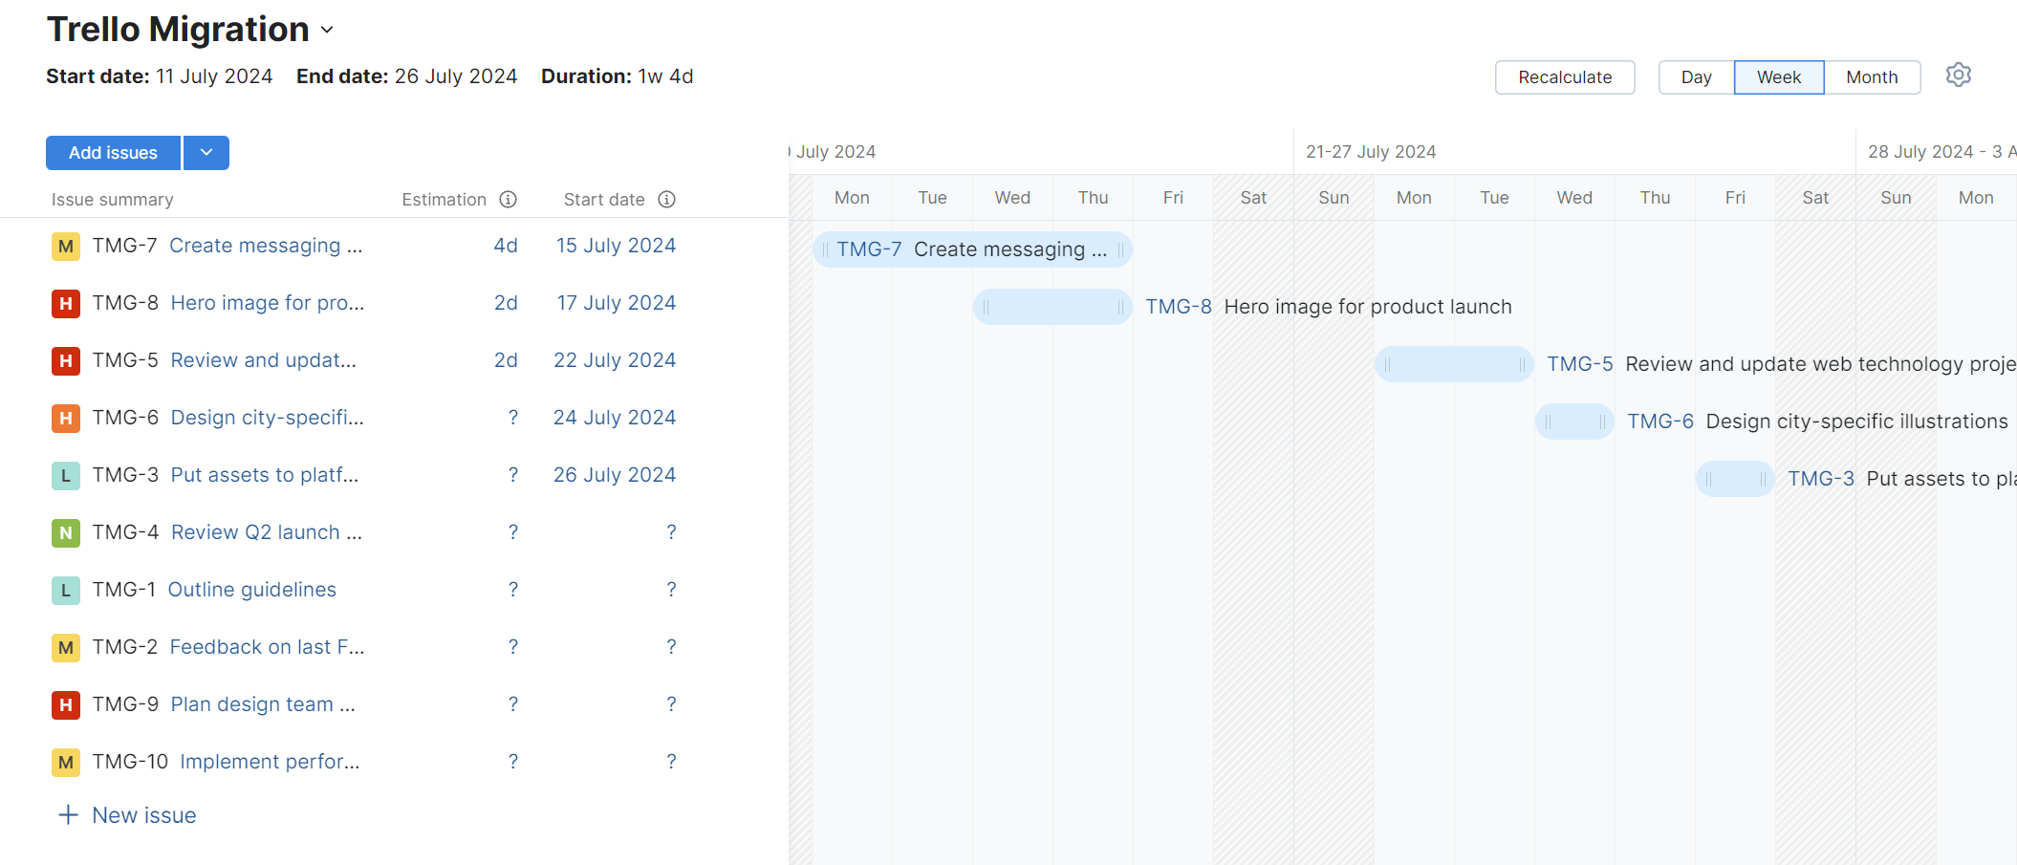Click the TMG-7 medium priority icon

(x=65, y=247)
